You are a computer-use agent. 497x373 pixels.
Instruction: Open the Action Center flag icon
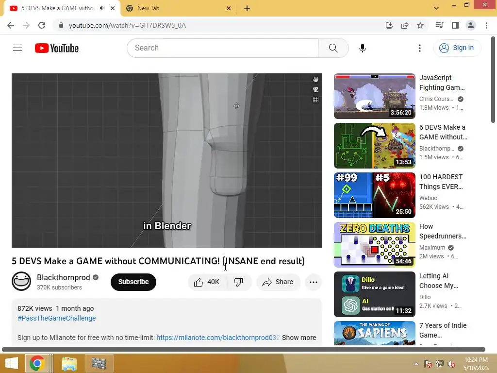428,364
